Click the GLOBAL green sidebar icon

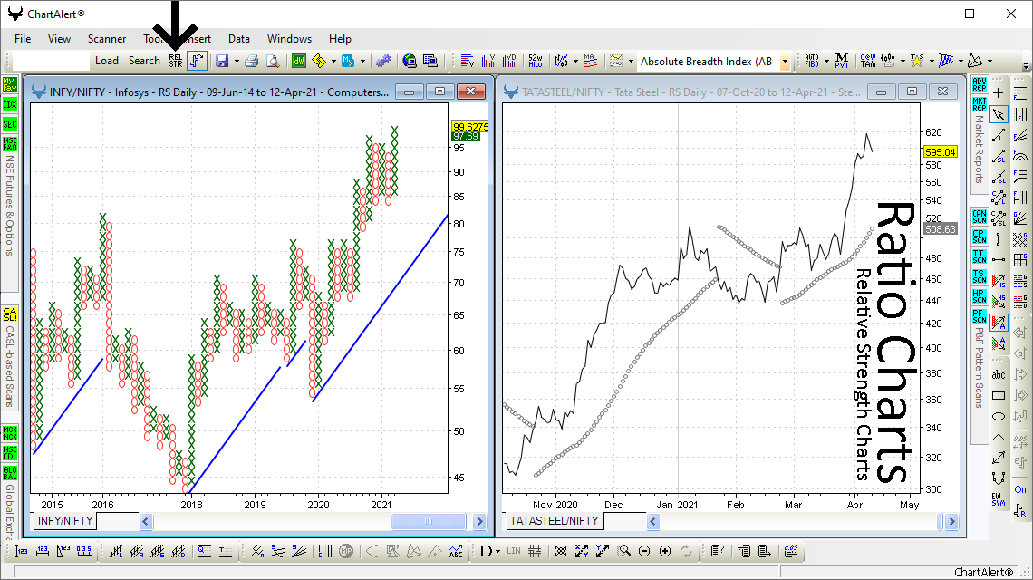click(10, 472)
